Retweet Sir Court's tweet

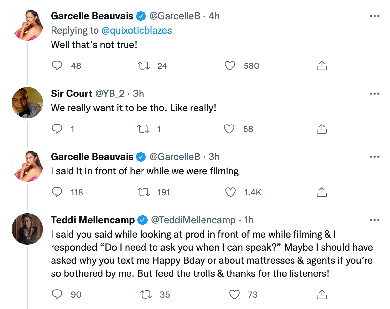[x=143, y=129]
